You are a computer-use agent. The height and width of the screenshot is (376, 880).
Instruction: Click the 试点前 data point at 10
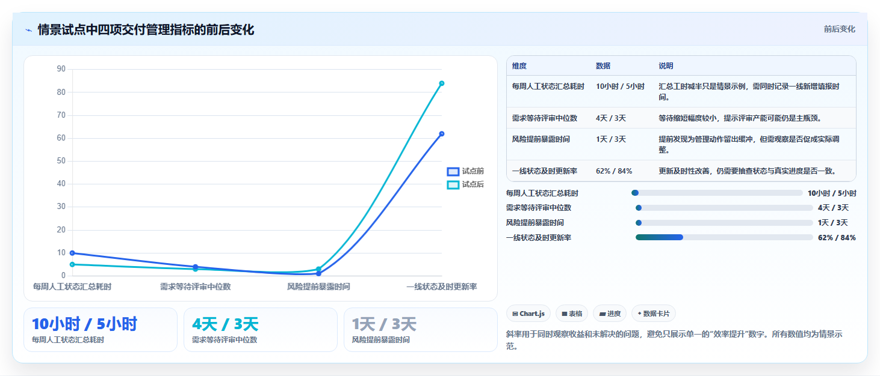coord(72,253)
